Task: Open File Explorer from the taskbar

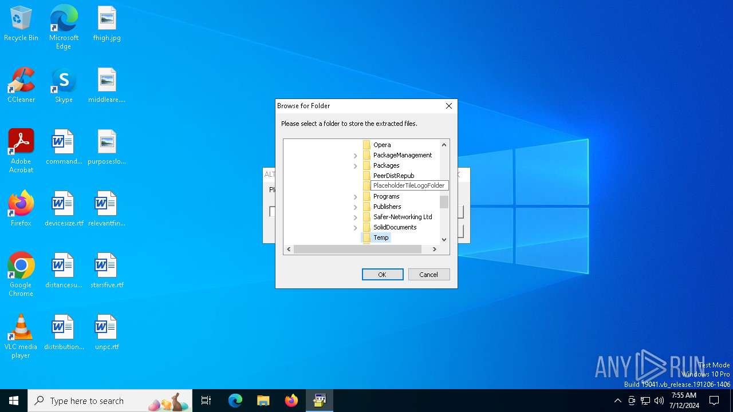Action: tap(263, 401)
